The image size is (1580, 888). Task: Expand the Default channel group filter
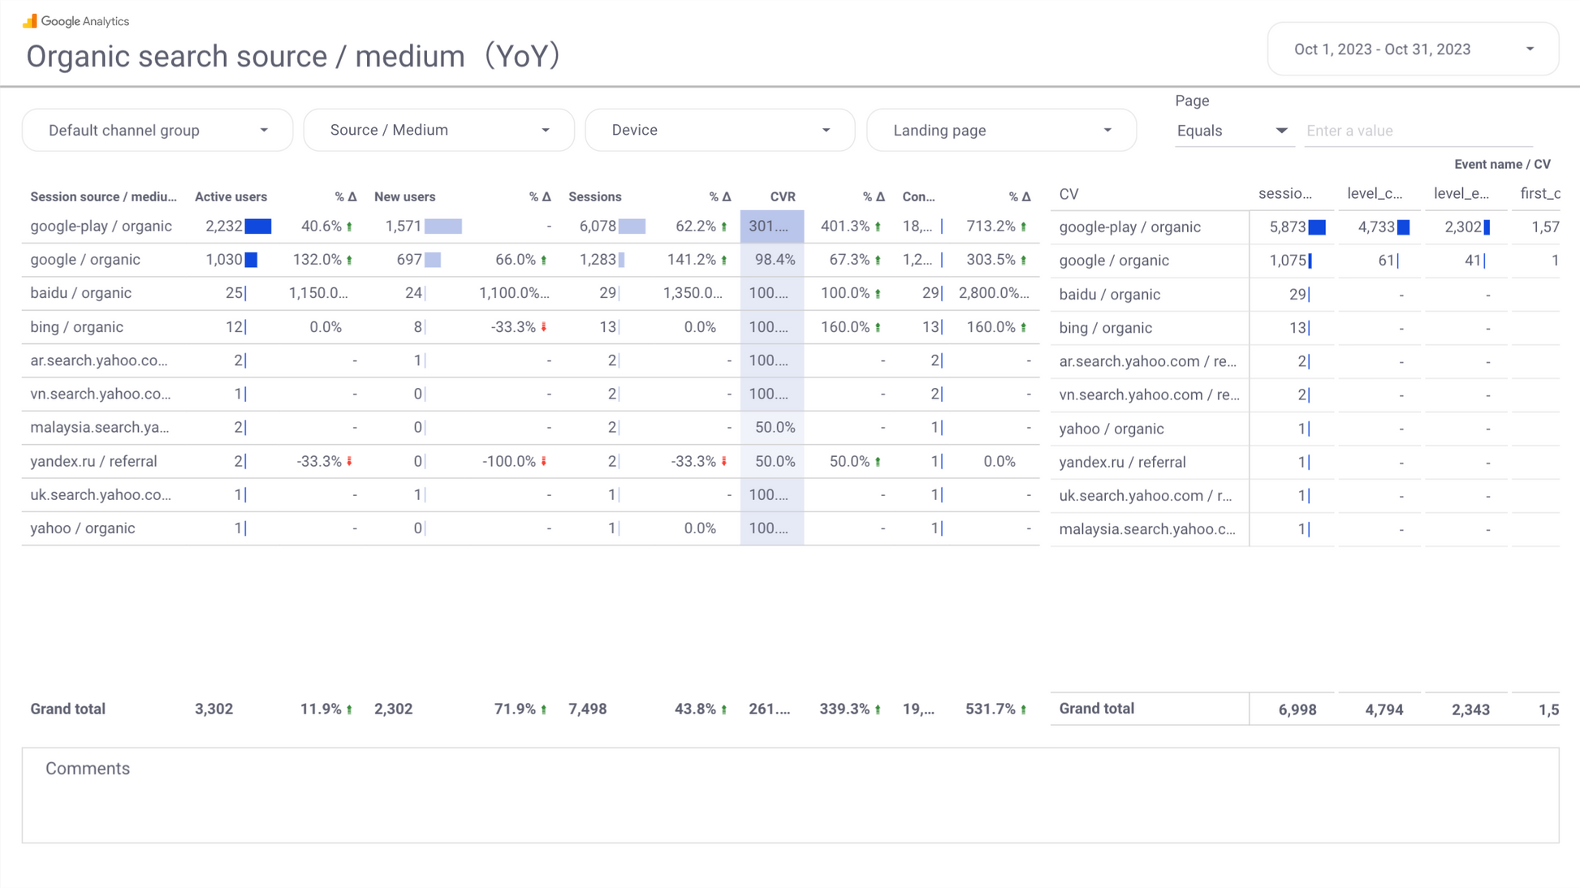(x=158, y=130)
